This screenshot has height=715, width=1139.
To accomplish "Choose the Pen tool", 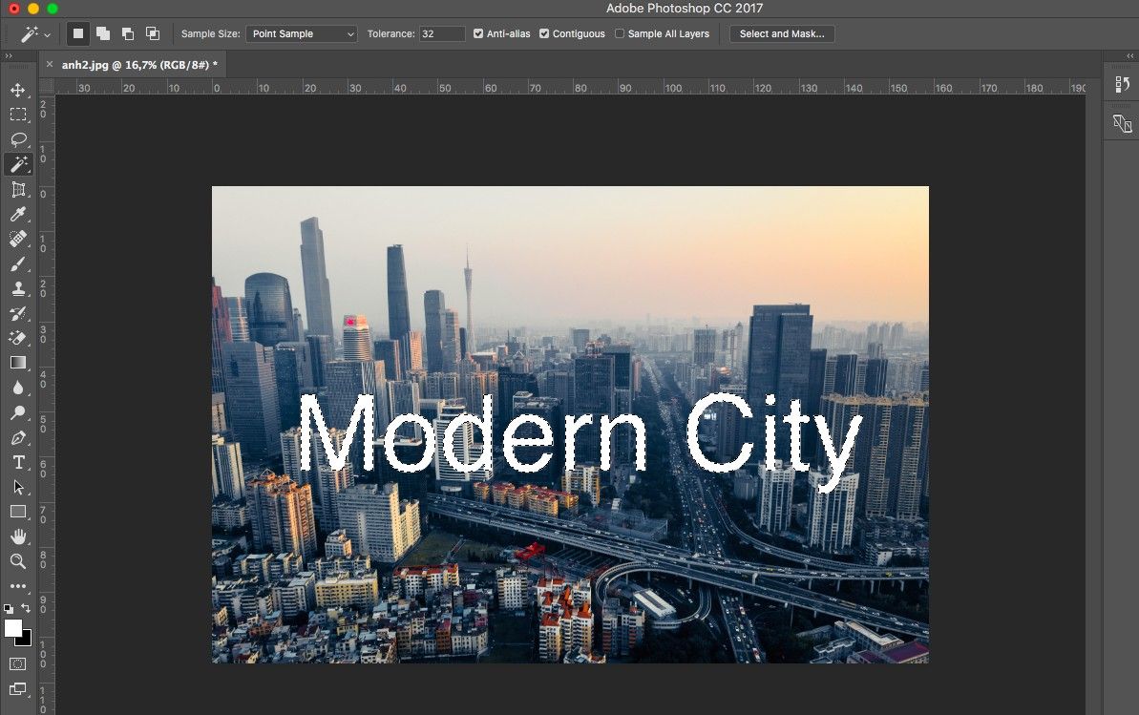I will click(x=17, y=438).
